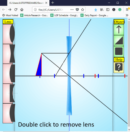130x132 pixels.
Task: Click the vertical scrollbar up arrow
Action: click(x=129, y=19)
